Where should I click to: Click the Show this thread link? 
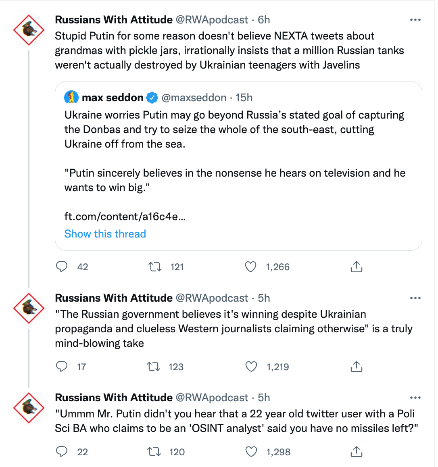pos(105,234)
